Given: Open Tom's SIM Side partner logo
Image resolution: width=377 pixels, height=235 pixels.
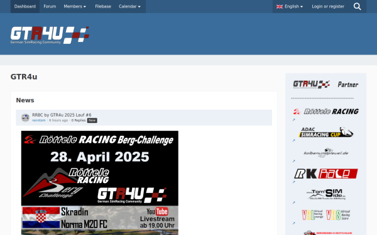Looking at the screenshot, I should click(326, 194).
